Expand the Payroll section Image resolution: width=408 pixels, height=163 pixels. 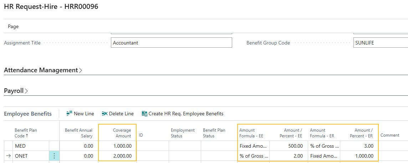click(16, 91)
